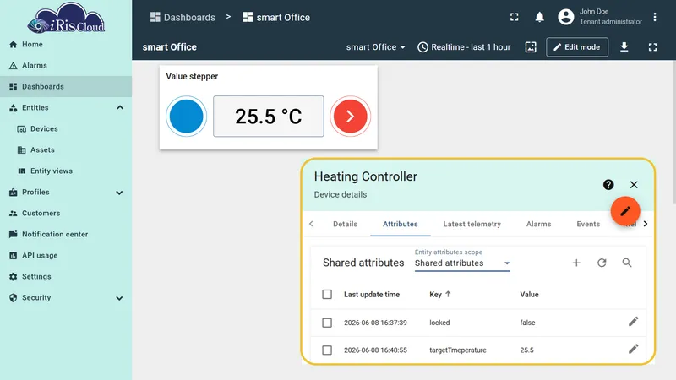The width and height of the screenshot is (676, 380).
Task: Open Entity attributes scope dropdown
Action: (x=462, y=263)
